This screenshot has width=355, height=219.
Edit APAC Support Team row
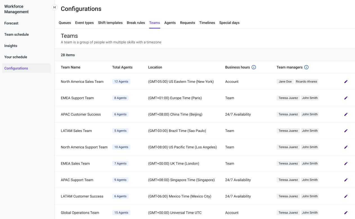346,180
